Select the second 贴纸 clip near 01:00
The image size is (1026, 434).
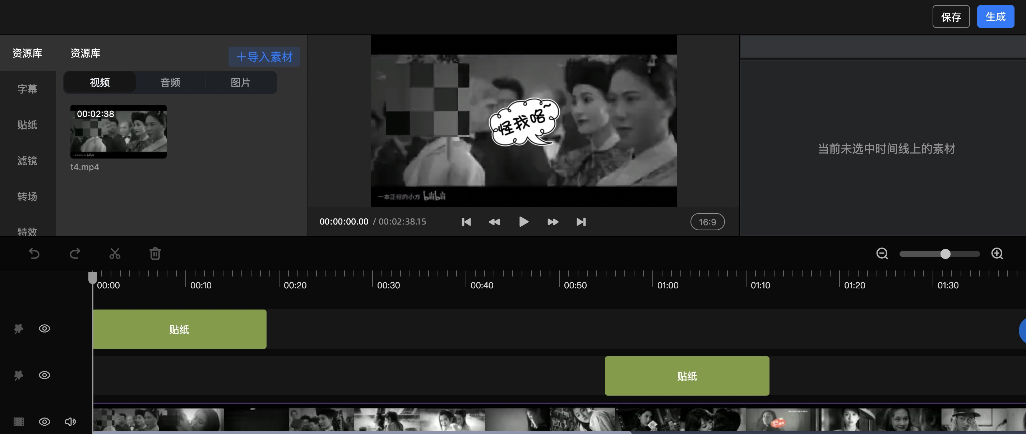click(687, 376)
